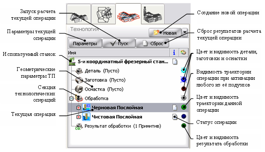Toggle dark green color of Результат обработки
The width and height of the screenshot is (265, 152).
[x=184, y=126]
